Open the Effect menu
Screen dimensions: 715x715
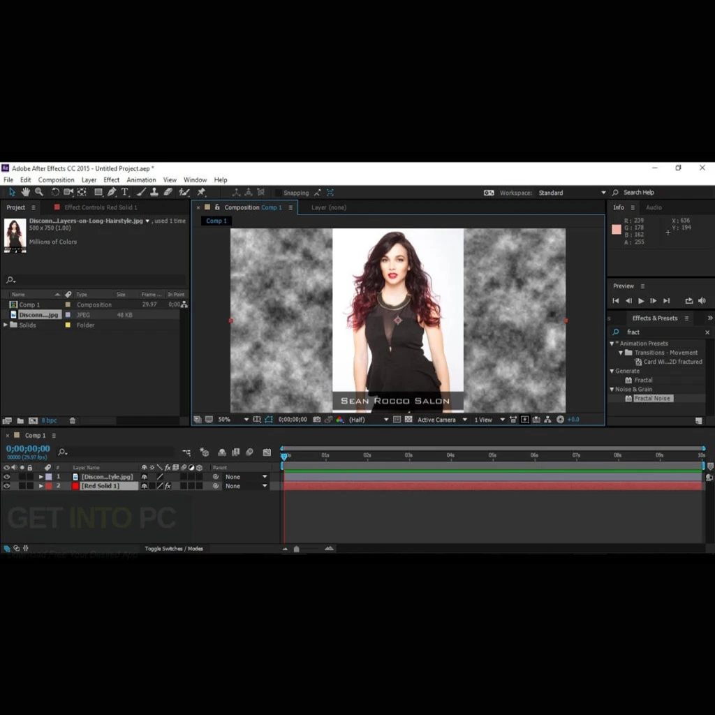[x=111, y=179]
